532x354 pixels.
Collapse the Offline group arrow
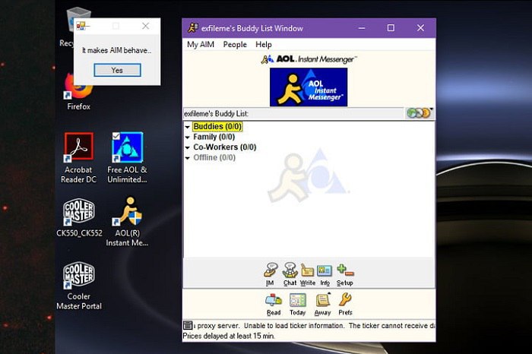pos(187,158)
